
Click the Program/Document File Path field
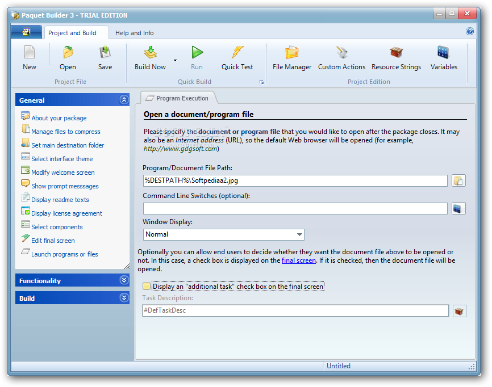point(295,181)
